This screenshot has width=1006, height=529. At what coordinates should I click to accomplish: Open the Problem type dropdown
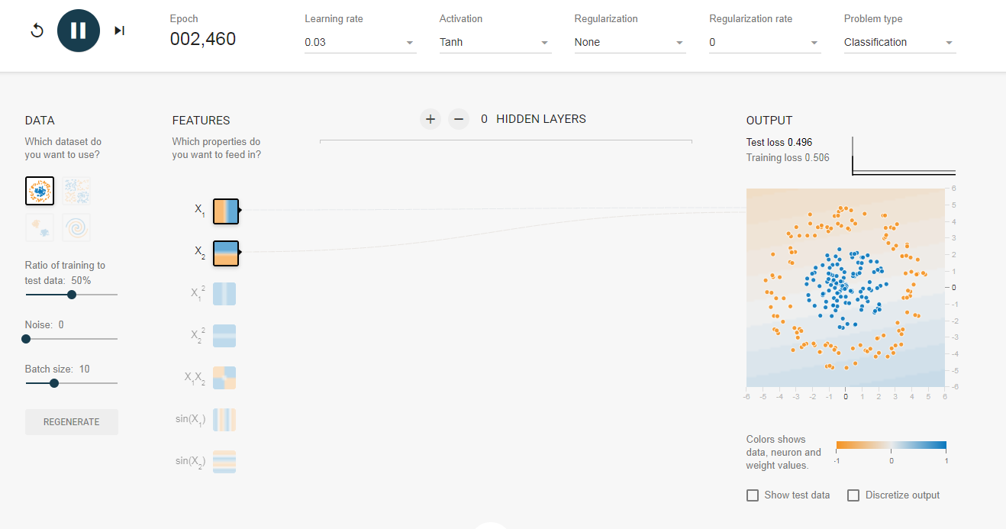tap(900, 43)
